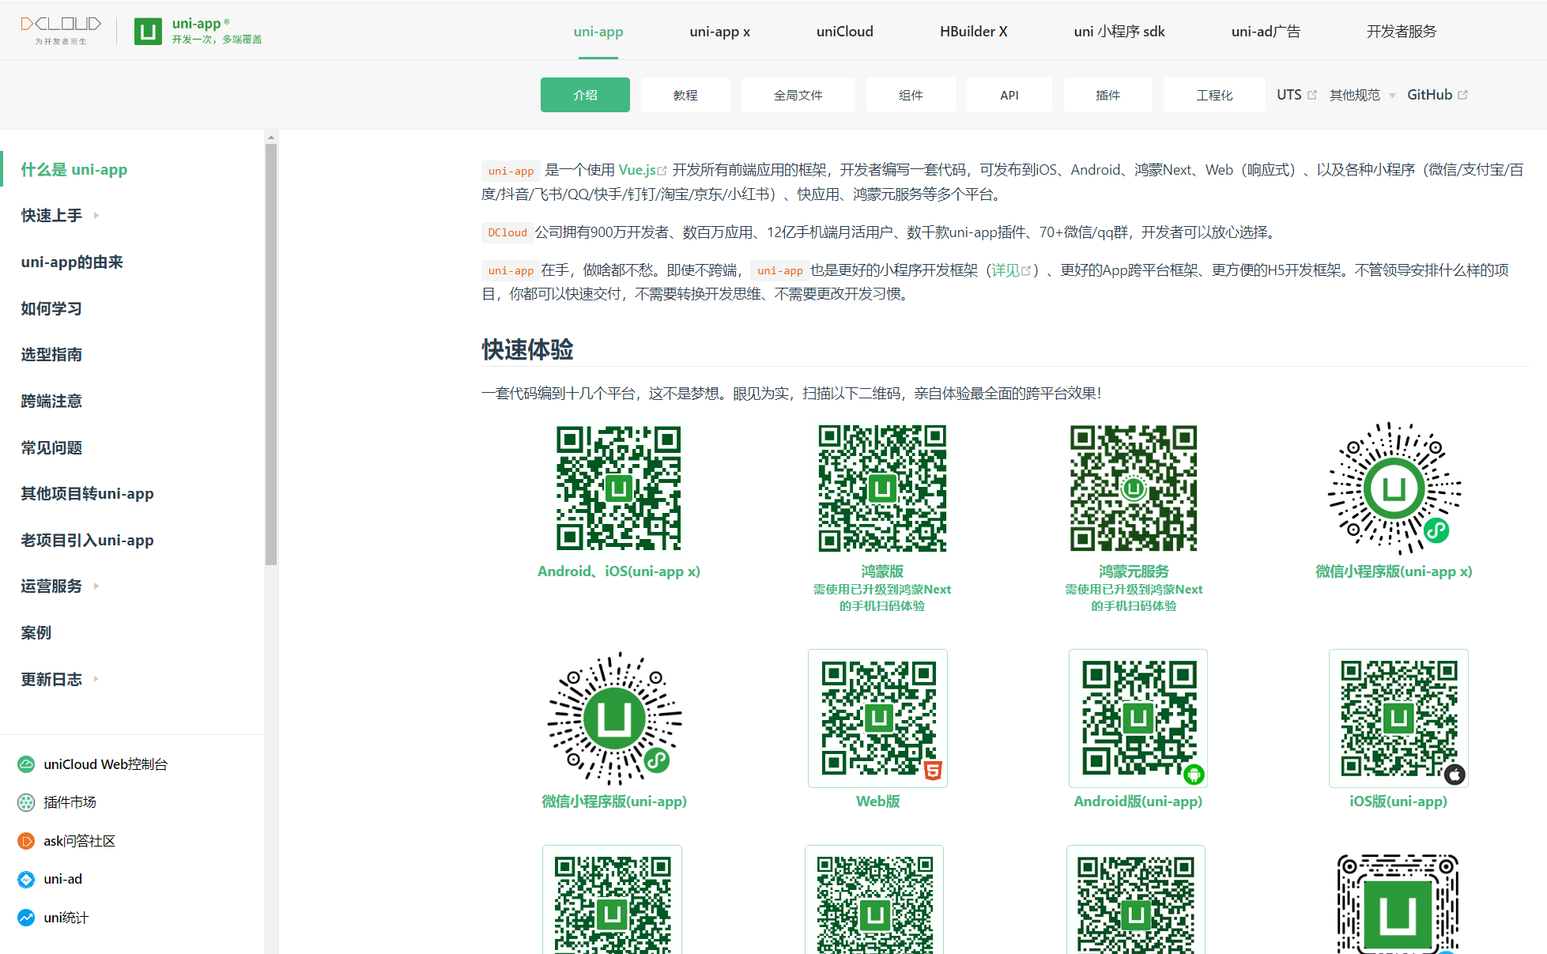Viewport: 1547px width, 954px height.
Task: Click the Web版 caption text
Action: pyautogui.click(x=878, y=801)
